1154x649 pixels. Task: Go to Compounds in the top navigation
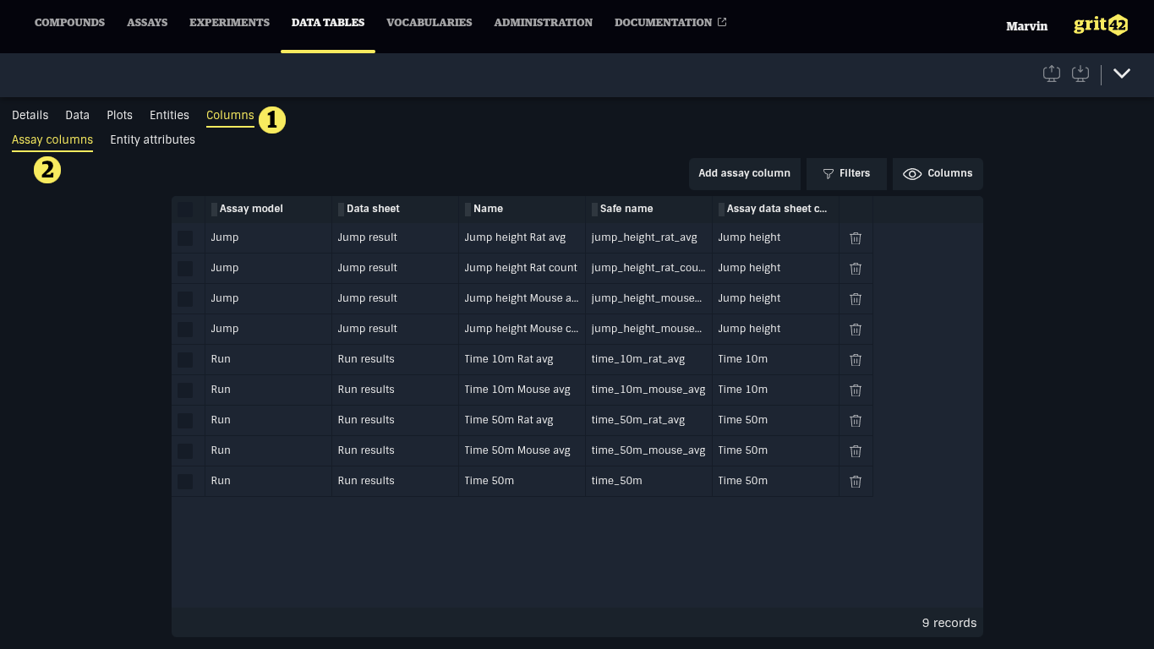[69, 23]
